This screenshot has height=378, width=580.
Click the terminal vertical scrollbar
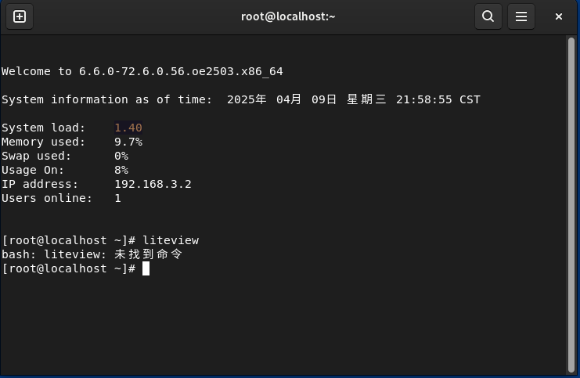coord(571,203)
